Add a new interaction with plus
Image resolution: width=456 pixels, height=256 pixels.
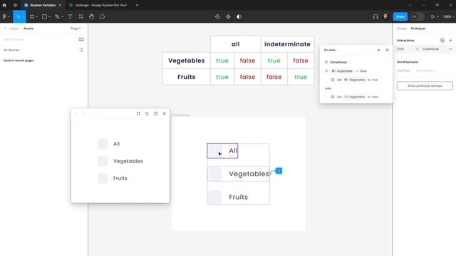point(450,41)
